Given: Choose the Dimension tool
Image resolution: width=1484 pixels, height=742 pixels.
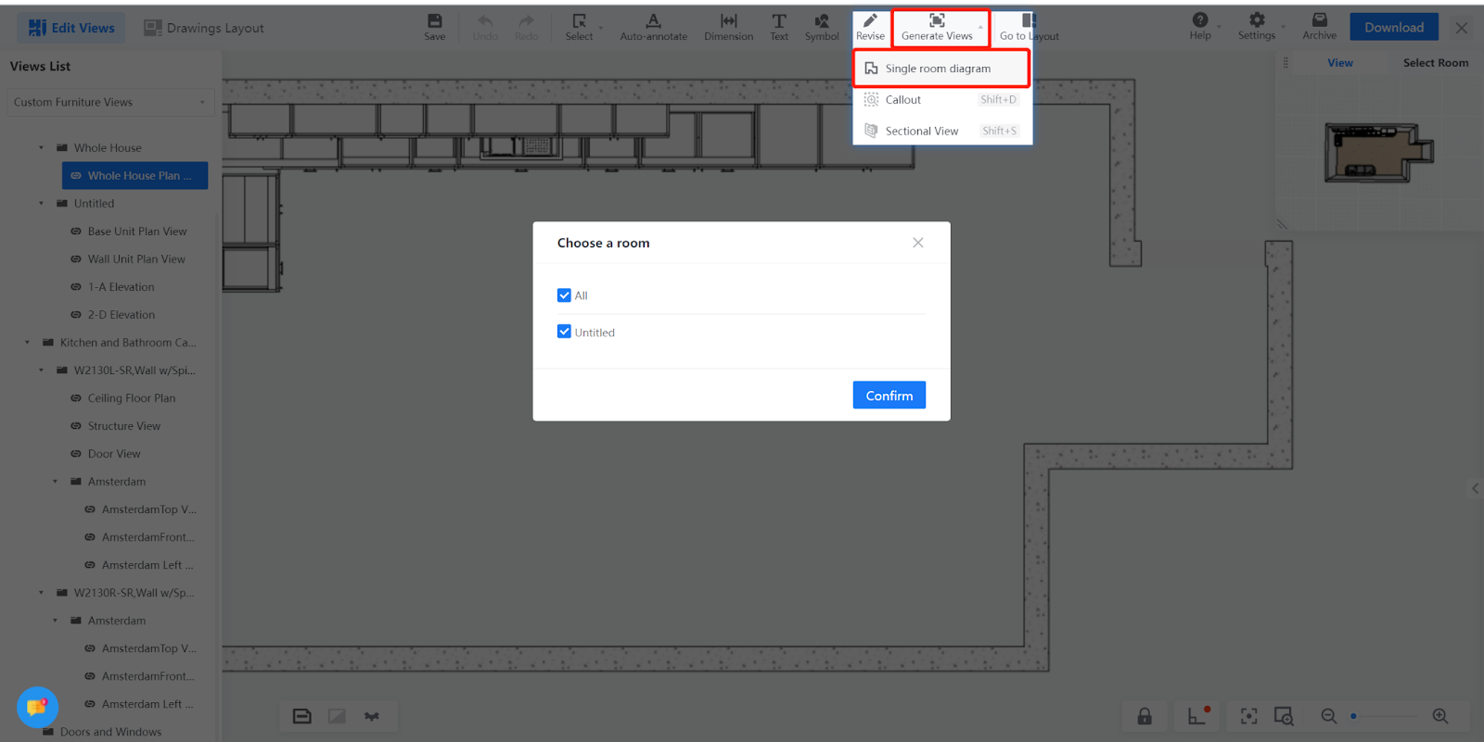Looking at the screenshot, I should tap(728, 27).
